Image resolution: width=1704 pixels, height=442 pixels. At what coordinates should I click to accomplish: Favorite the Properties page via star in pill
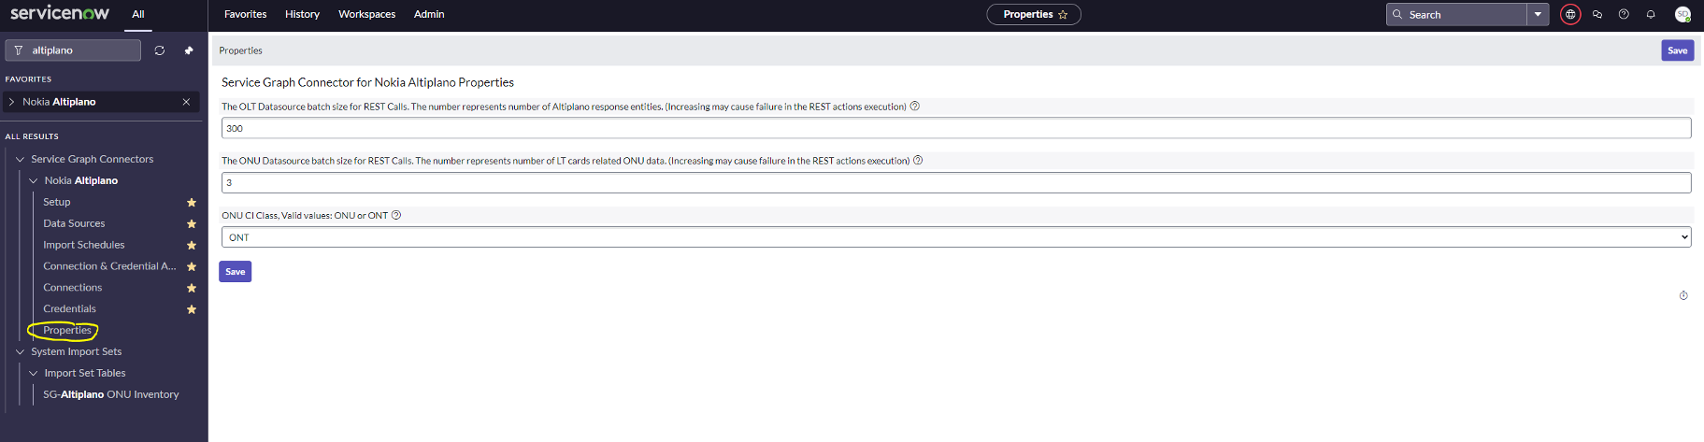pos(1063,14)
